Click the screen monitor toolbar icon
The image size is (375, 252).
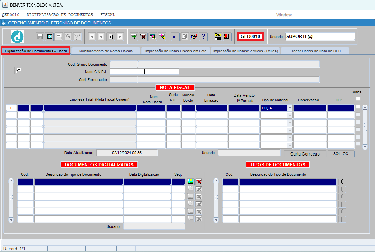coord(49,36)
